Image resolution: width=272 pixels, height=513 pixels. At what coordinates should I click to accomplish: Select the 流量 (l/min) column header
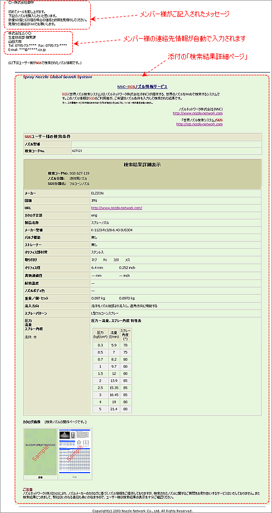(114, 334)
